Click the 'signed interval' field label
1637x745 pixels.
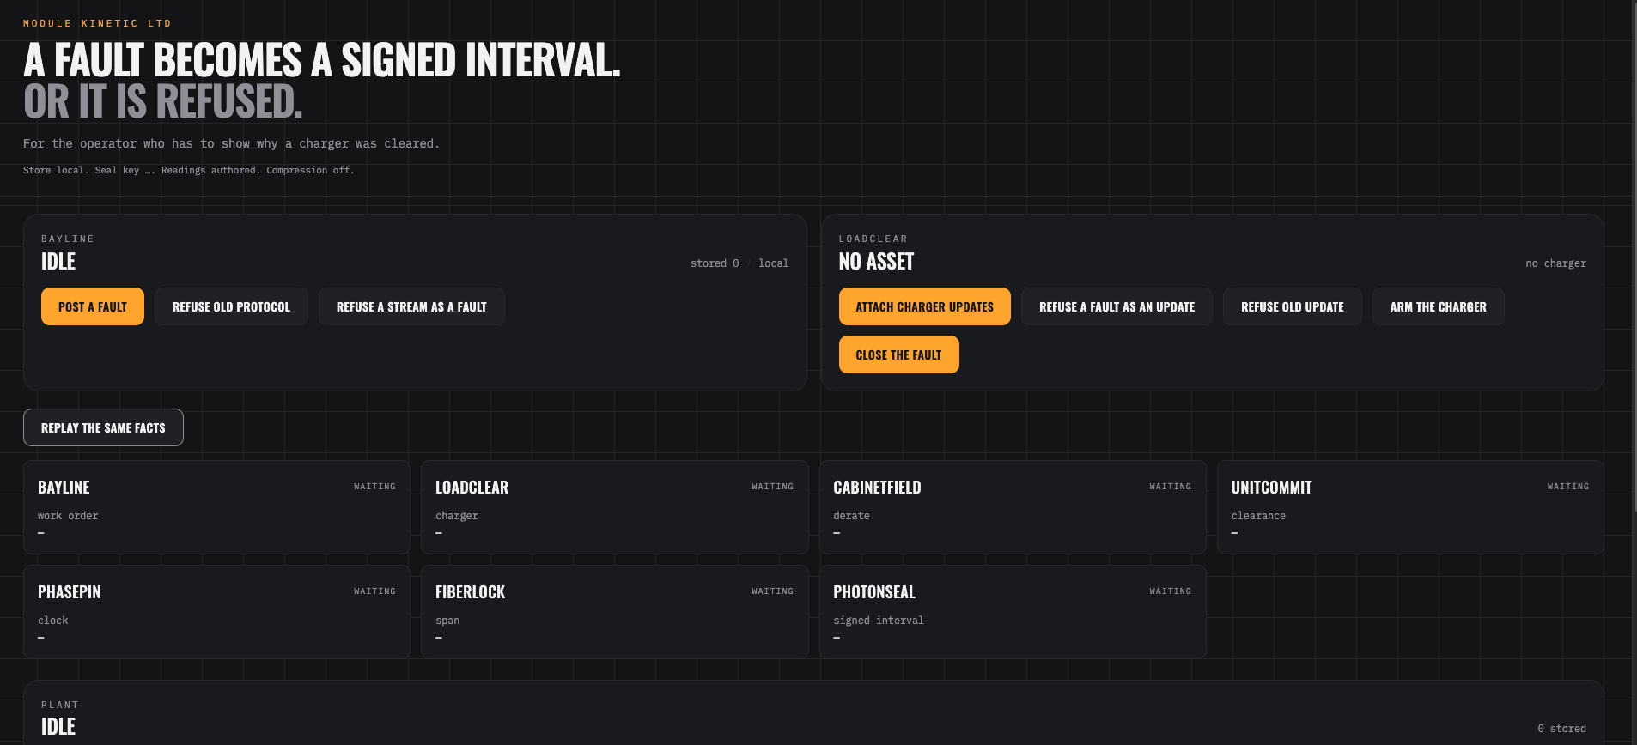pos(879,621)
